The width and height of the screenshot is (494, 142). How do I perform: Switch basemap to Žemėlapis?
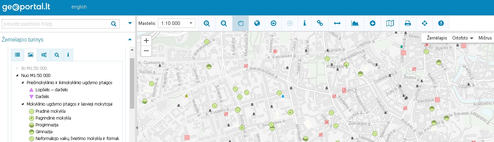pos(437,38)
